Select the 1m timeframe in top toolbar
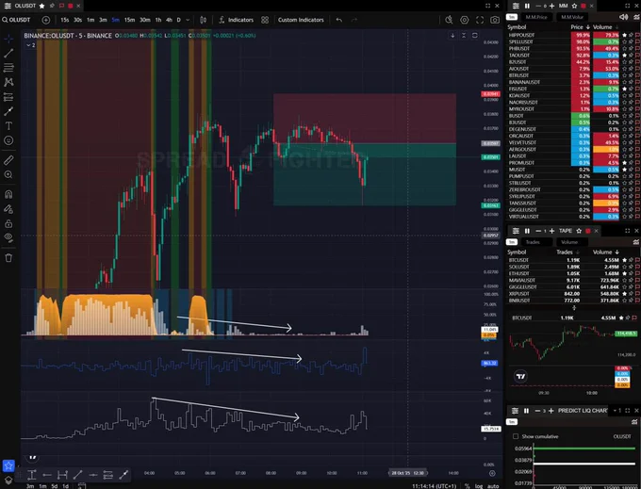 [90, 20]
